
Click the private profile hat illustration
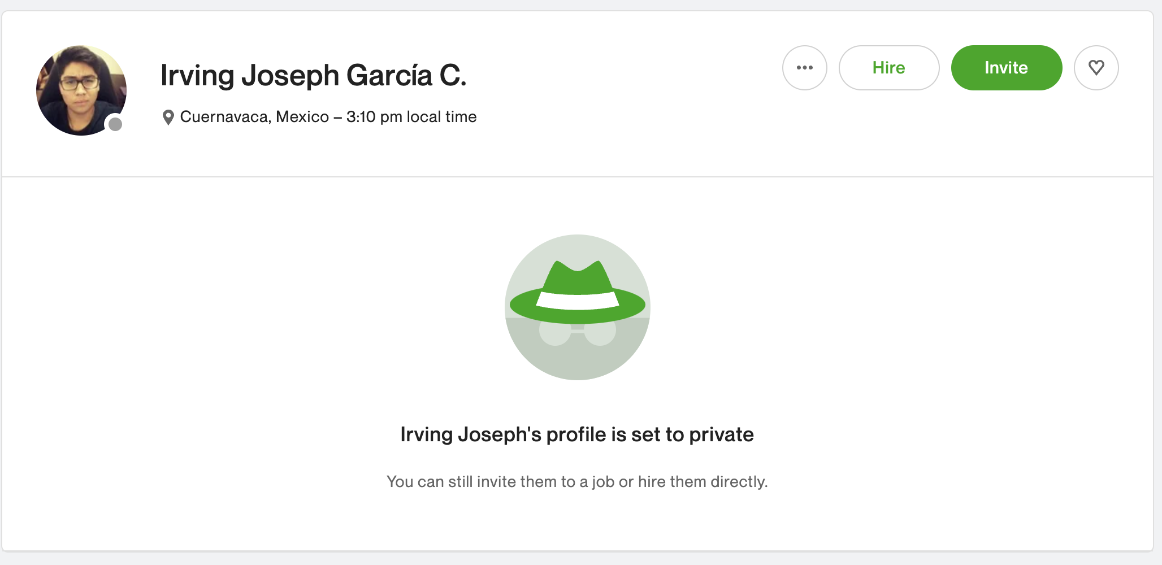pos(578,307)
